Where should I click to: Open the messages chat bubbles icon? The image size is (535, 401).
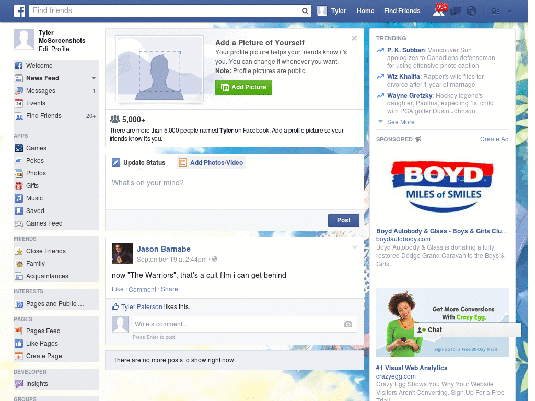click(455, 11)
